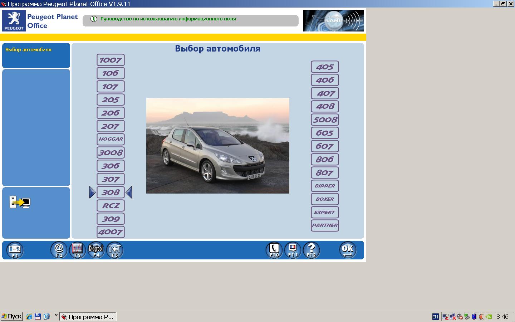515x322 pixels.
Task: Open help with F12 question icon
Action: click(312, 250)
